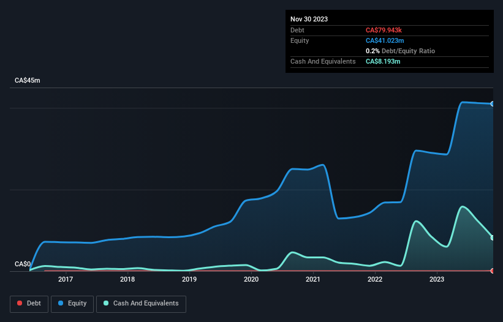Toggle the Equity series in the legend
This screenshot has height=322, width=503.
(x=72, y=304)
